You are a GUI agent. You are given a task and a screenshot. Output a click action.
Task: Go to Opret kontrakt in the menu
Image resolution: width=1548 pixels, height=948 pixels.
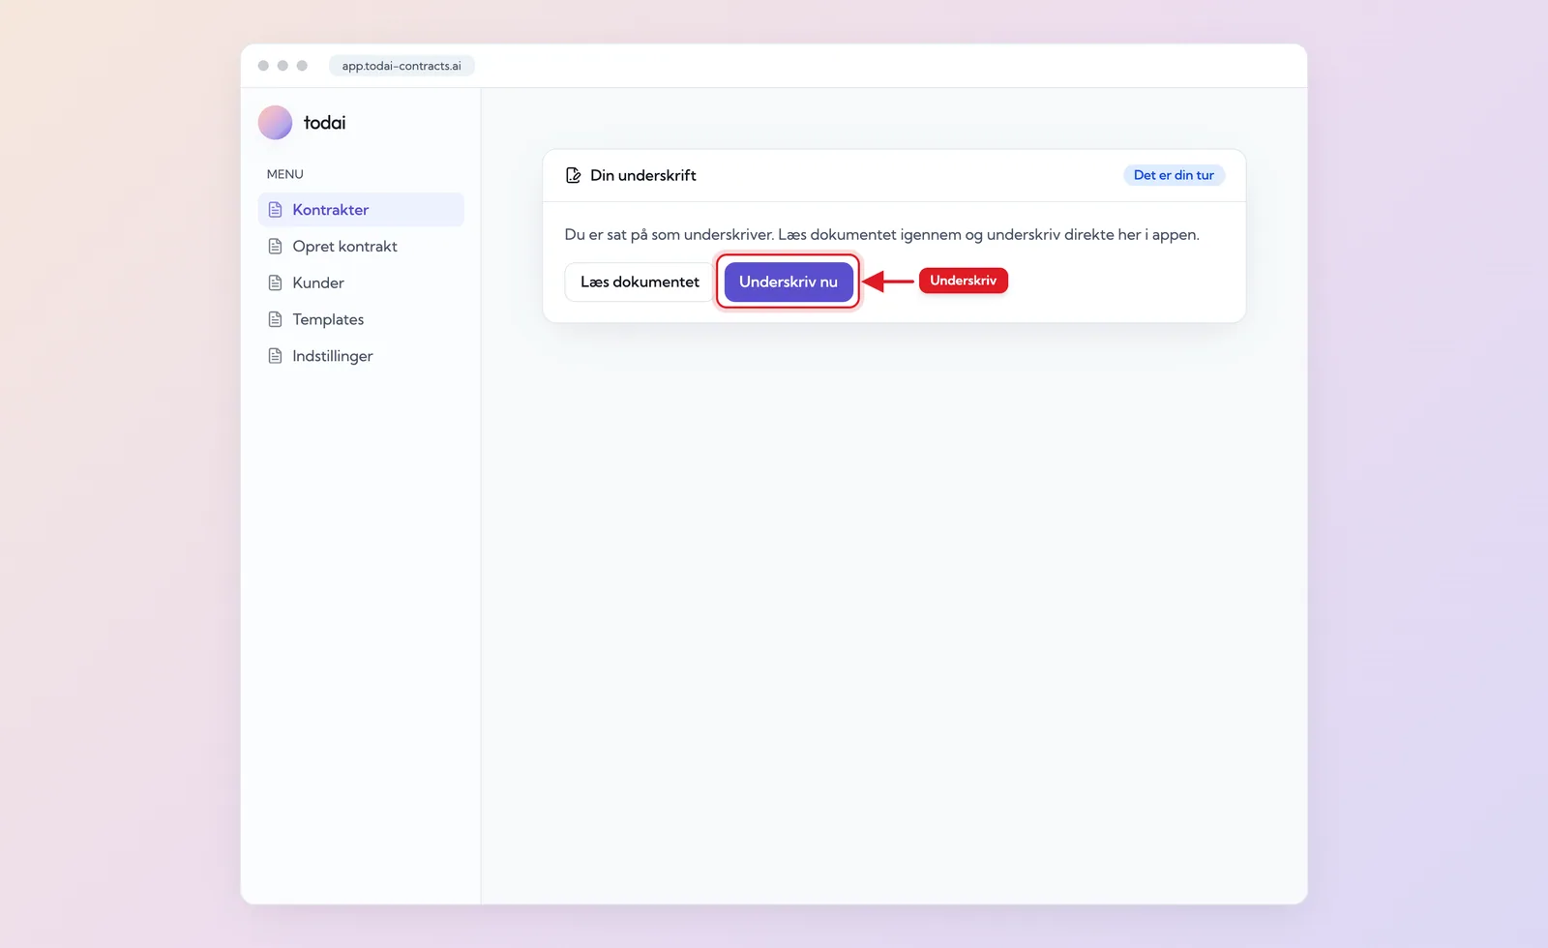(361, 247)
